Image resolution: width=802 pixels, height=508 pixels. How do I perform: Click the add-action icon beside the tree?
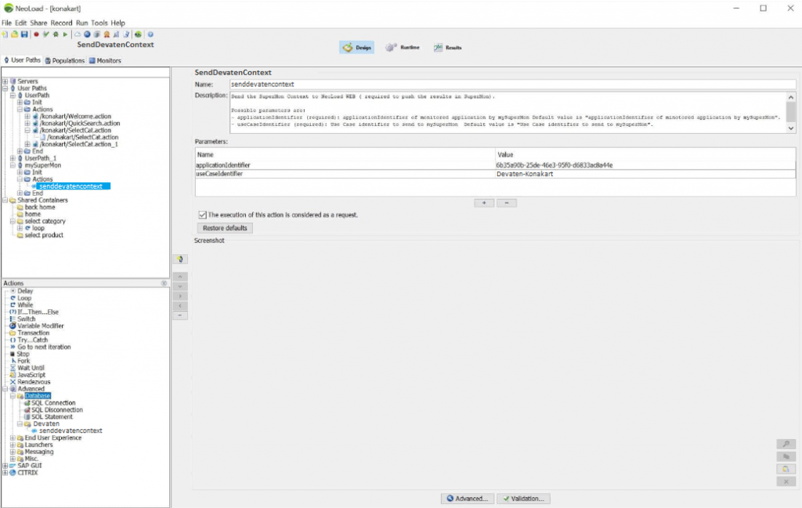pos(180,259)
